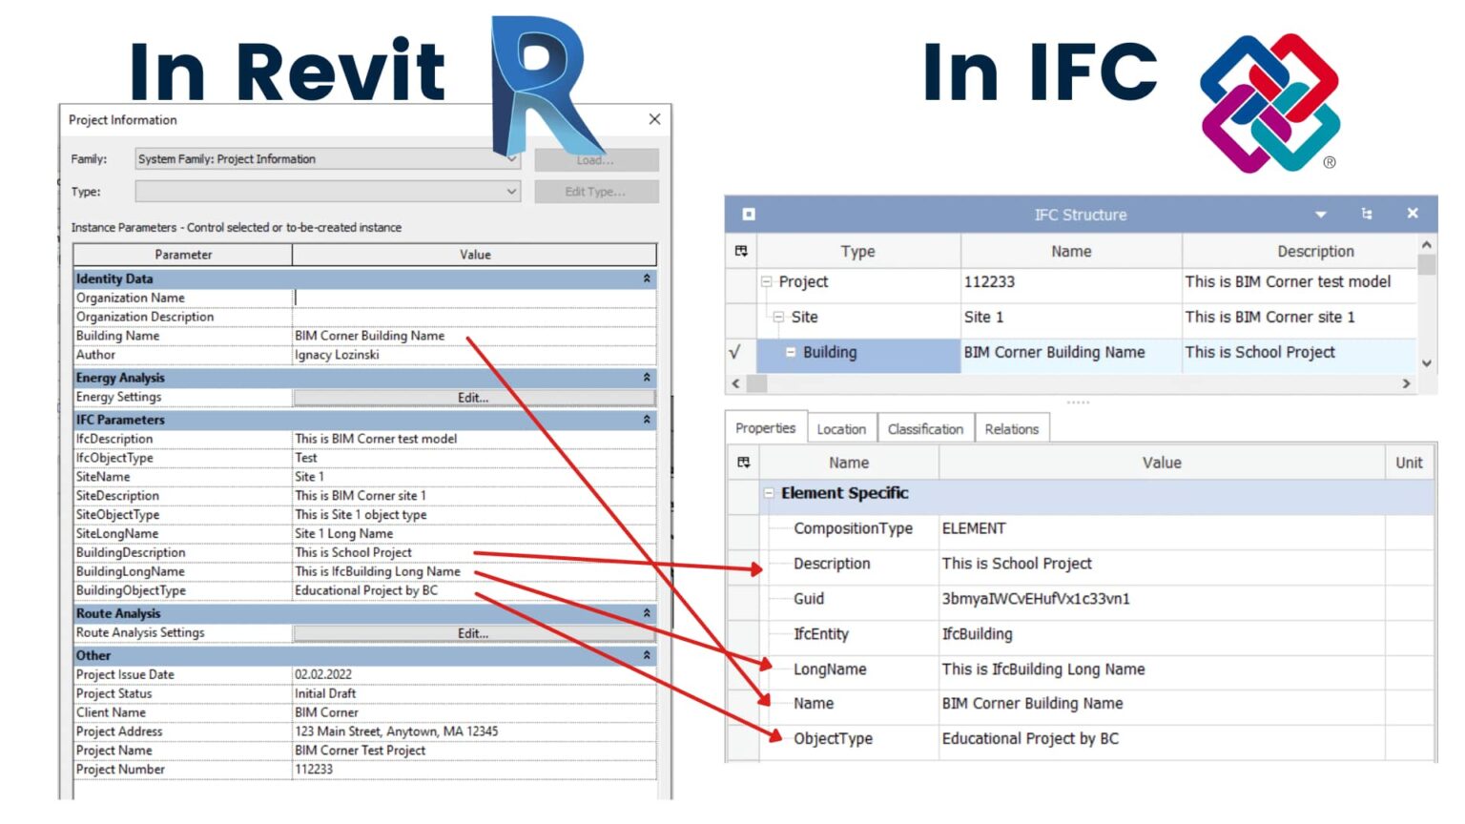Collapse the Other section
The height and width of the screenshot is (824, 1465).
point(647,655)
